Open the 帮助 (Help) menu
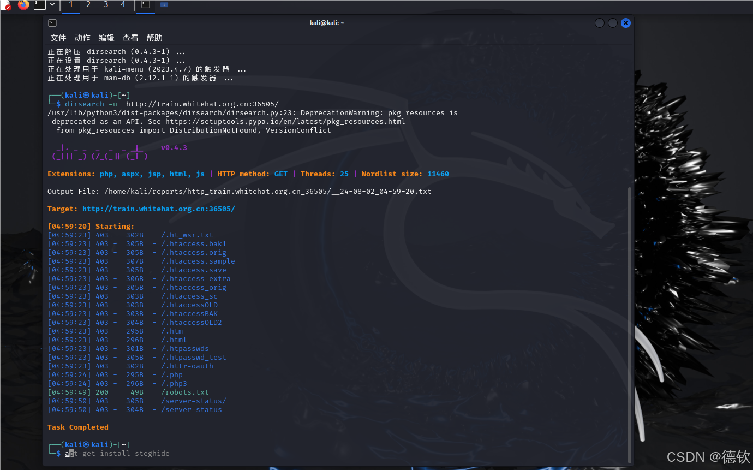The width and height of the screenshot is (753, 470). [154, 38]
